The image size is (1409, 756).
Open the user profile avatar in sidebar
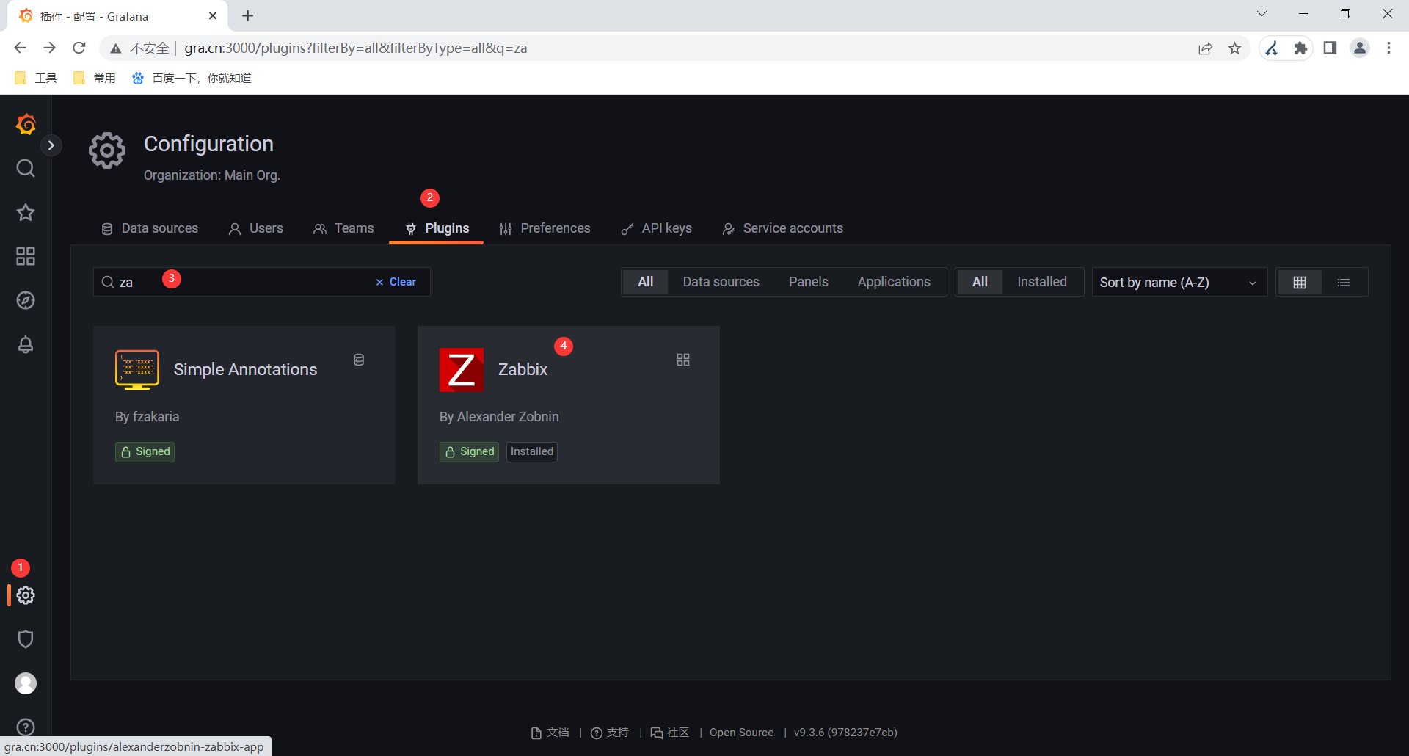point(26,683)
